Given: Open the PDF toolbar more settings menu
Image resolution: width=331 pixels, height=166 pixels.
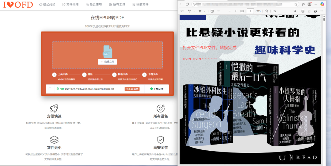Looking at the screenshot, I should point(321,11).
